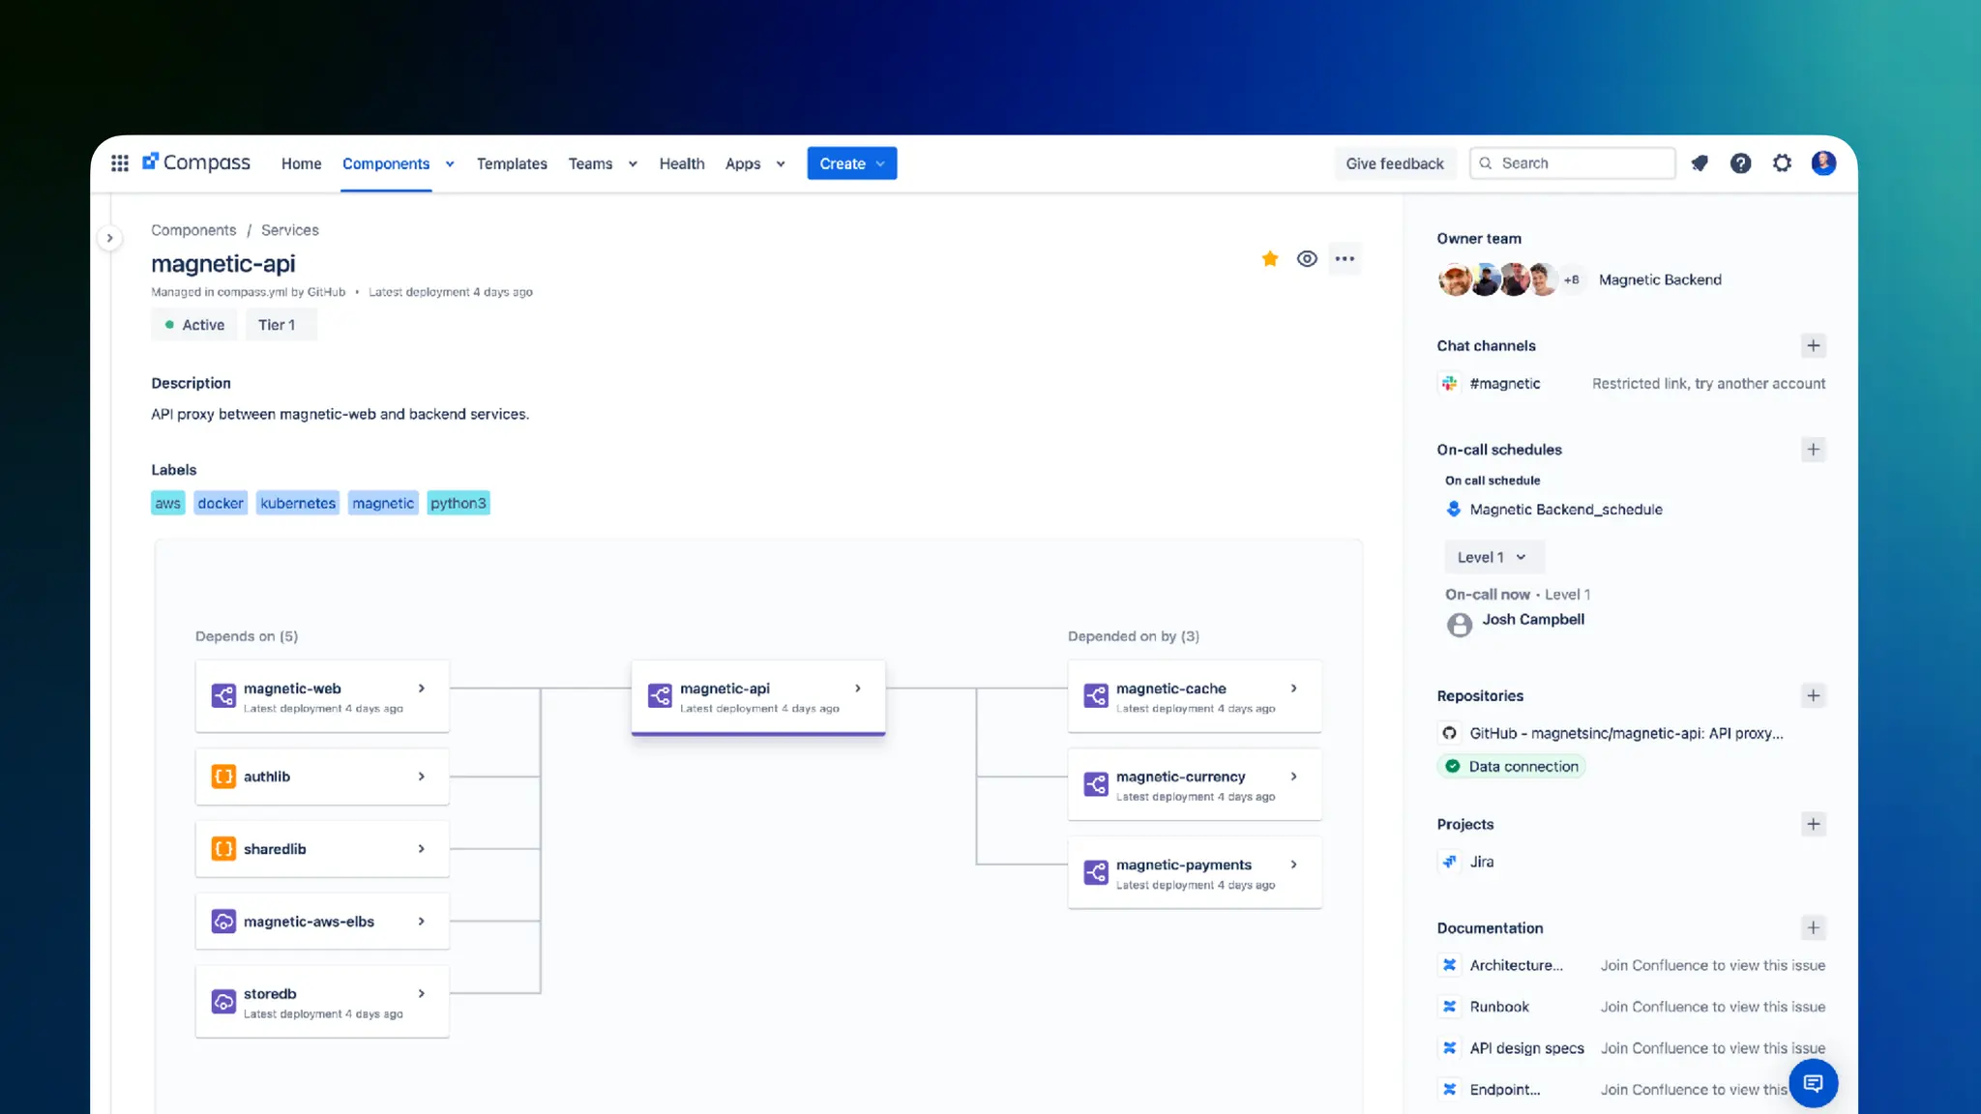Open the GitHub magnetic-api repository link
Screen dimensions: 1981x1114
(x=1625, y=733)
